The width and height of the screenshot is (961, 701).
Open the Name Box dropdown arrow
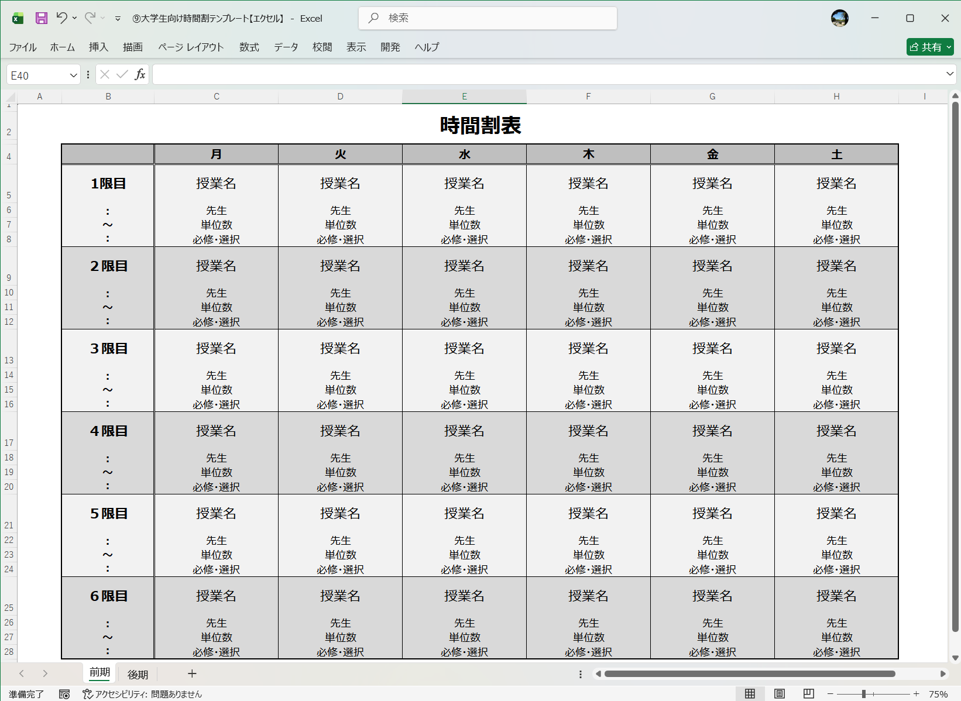73,74
